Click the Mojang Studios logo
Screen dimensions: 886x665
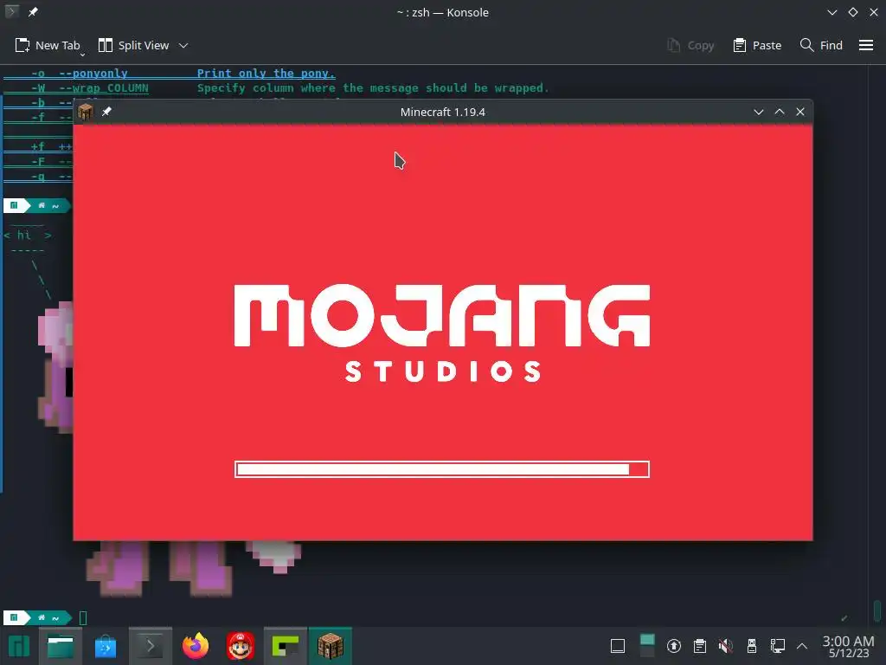point(442,333)
